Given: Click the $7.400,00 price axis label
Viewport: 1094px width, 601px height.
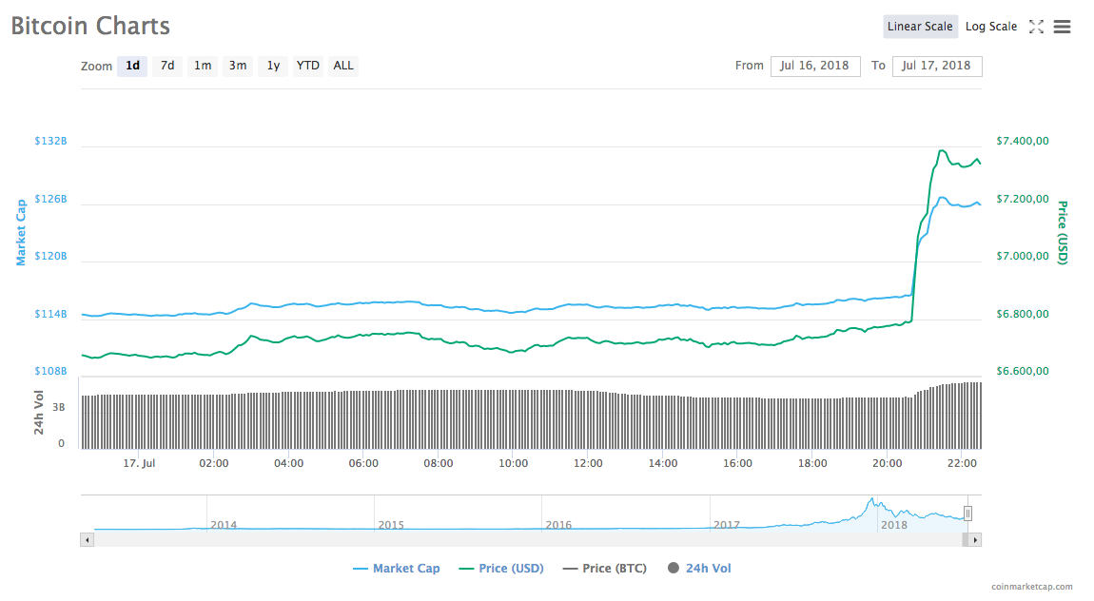Looking at the screenshot, I should click(1022, 141).
